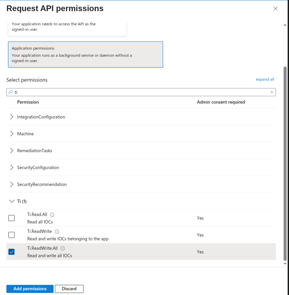
Task: Uncheck the Ti.ReadWrite.All checkbox
Action: pos(11,252)
